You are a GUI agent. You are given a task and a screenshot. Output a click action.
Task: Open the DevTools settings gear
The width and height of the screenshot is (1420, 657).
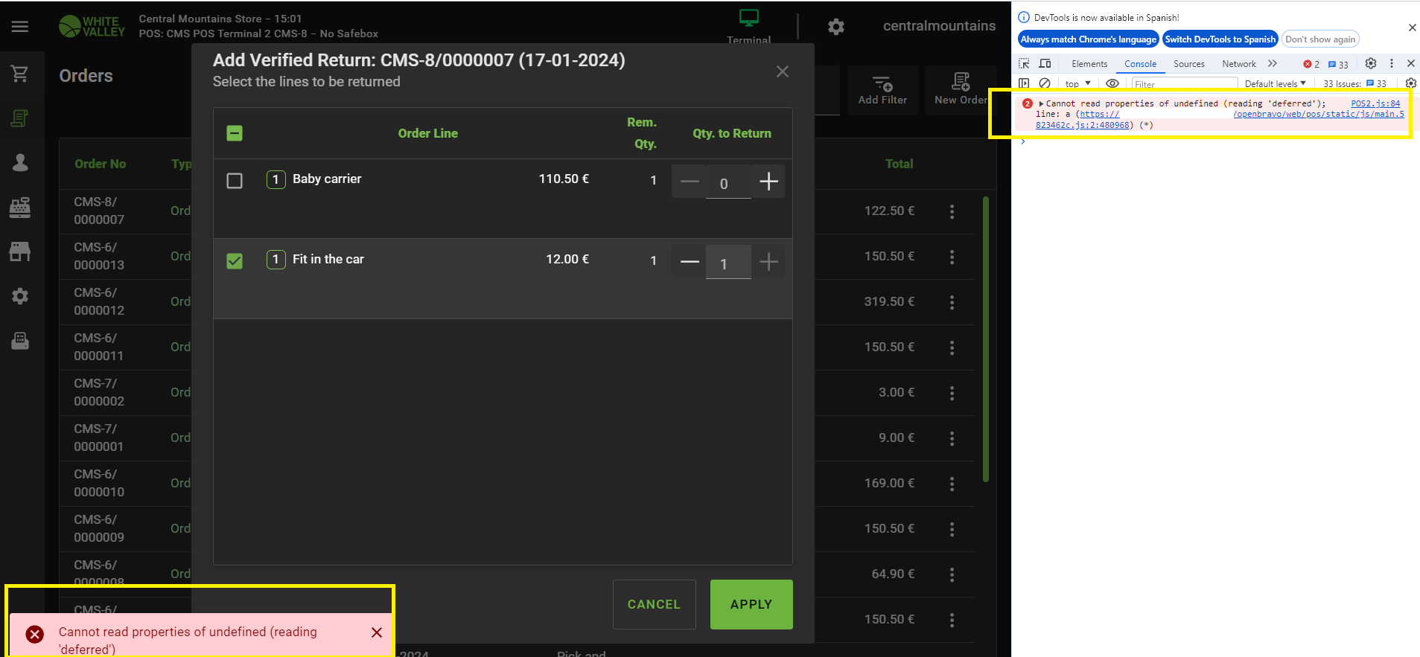[1371, 63]
